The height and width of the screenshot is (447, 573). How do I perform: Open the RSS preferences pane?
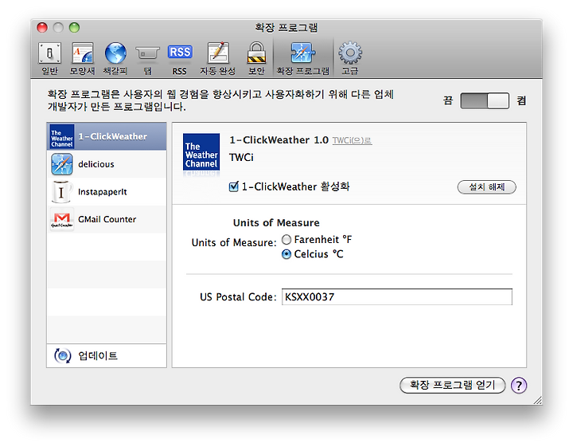coord(180,58)
